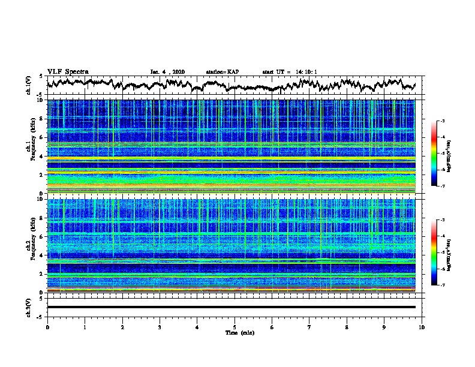Click the ch.3 flat black trace
Viewport: 475px width, 367px height.
coord(231,307)
